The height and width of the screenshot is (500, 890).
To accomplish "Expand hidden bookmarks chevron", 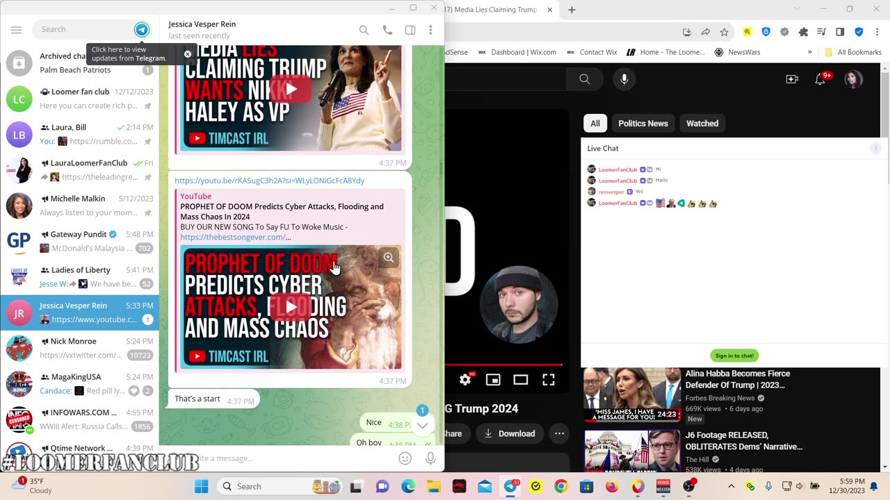I will (x=810, y=52).
